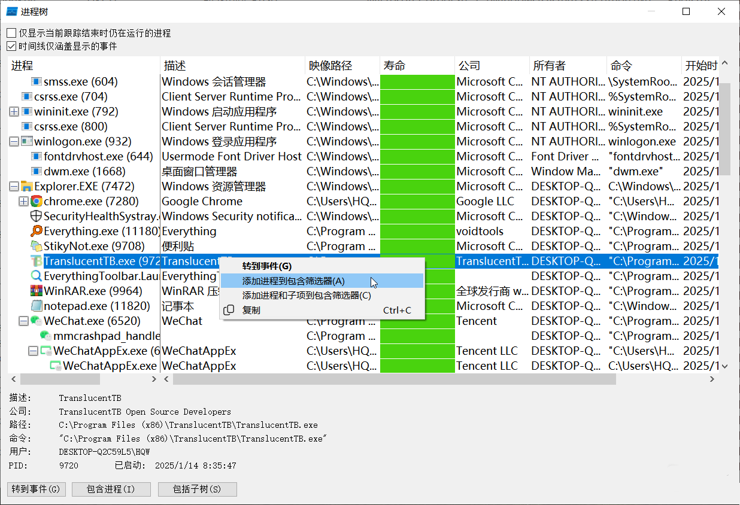This screenshot has width=740, height=505.
Task: Click the SecurityHealthSystray shield icon
Action: [36, 216]
